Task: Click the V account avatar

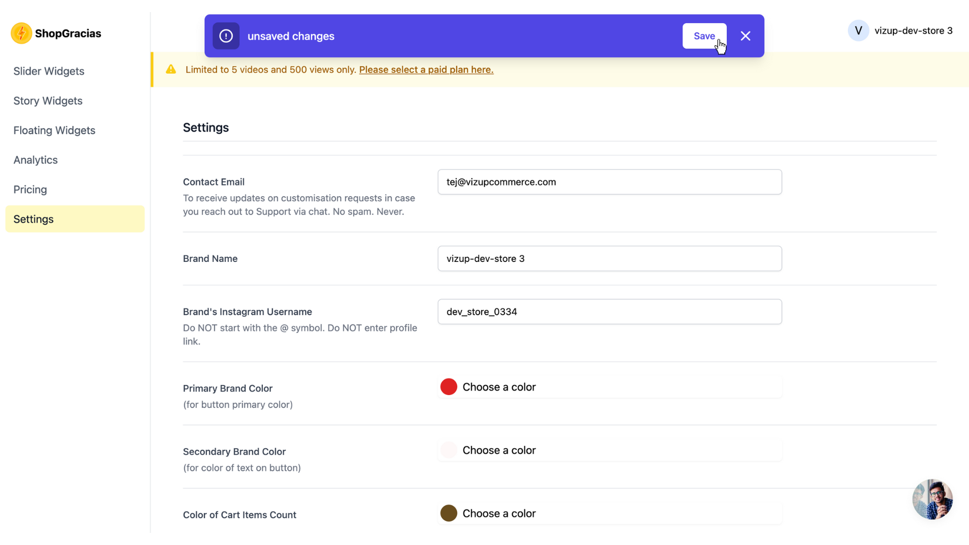Action: [x=858, y=31]
